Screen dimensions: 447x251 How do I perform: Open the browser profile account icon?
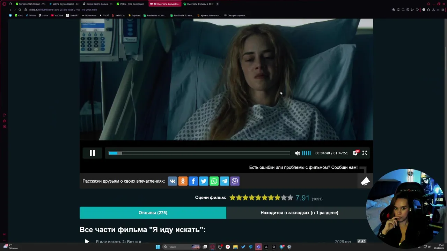click(x=433, y=10)
